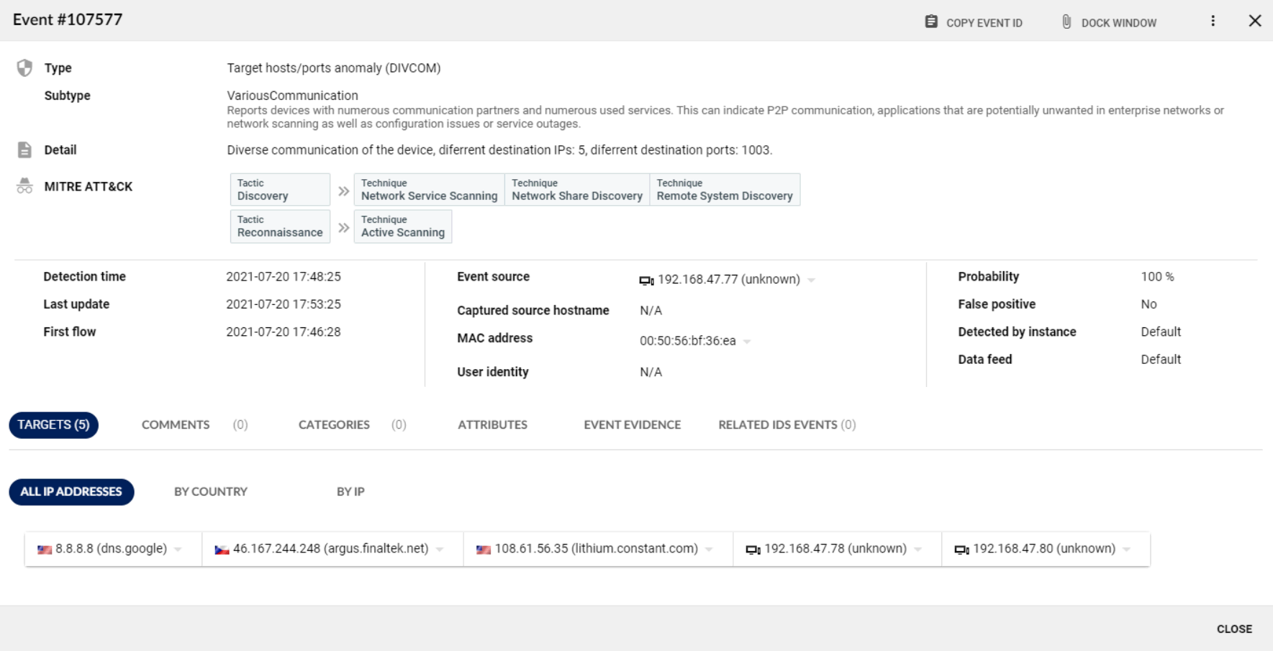Switch to the Event Evidence tab
This screenshot has height=651, width=1273.
coord(632,424)
